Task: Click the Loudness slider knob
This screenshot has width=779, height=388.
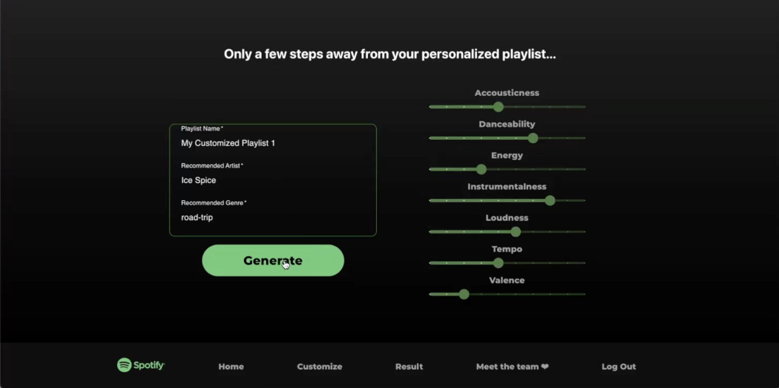Action: 516,232
